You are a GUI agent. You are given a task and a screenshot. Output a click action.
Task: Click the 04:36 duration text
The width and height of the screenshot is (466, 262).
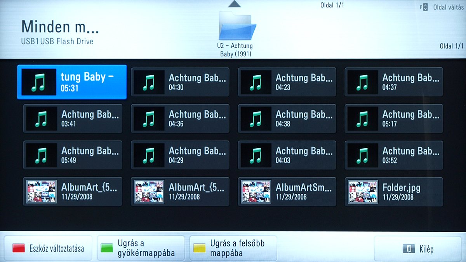176,124
